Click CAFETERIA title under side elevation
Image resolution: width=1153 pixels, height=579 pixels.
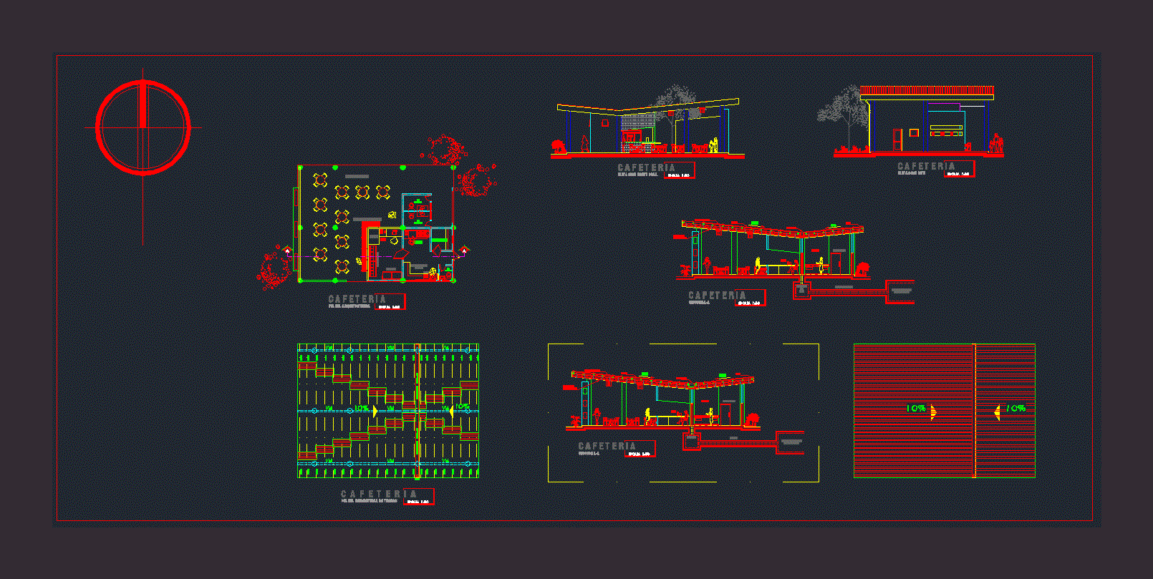click(926, 166)
